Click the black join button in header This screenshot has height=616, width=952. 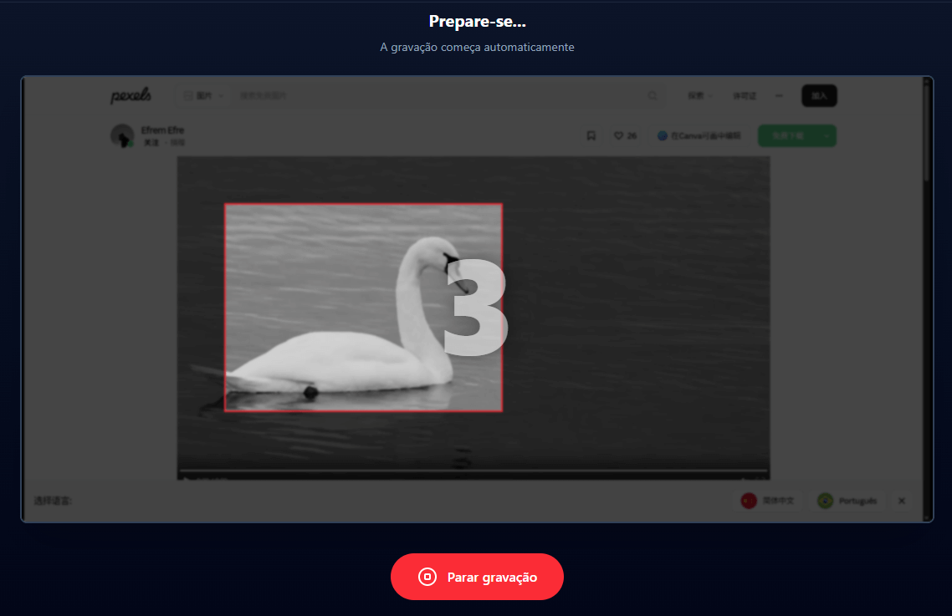point(819,96)
